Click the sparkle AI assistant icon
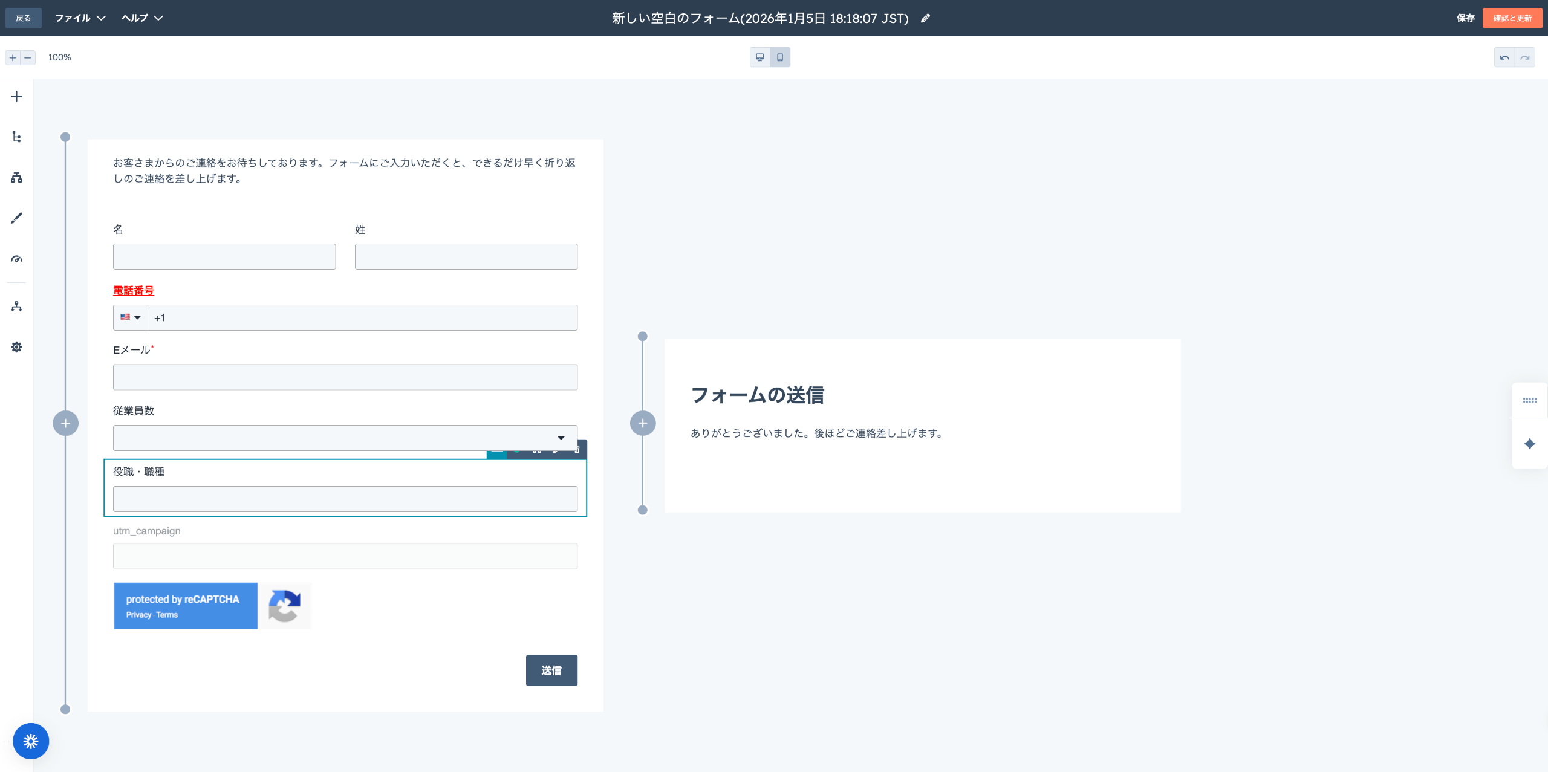 coord(1530,444)
